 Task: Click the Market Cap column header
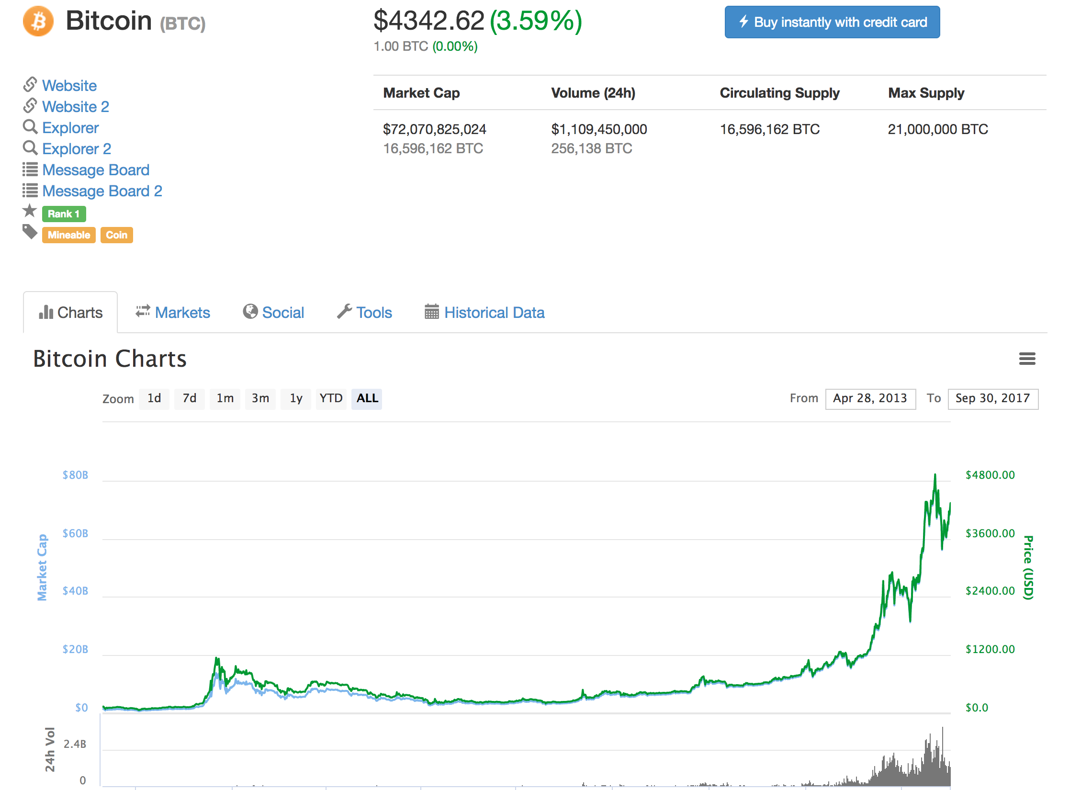coord(422,93)
